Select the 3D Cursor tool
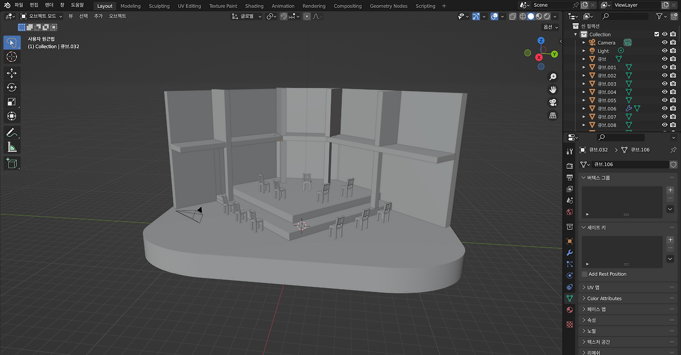Image resolution: width=681 pixels, height=355 pixels. click(x=12, y=57)
